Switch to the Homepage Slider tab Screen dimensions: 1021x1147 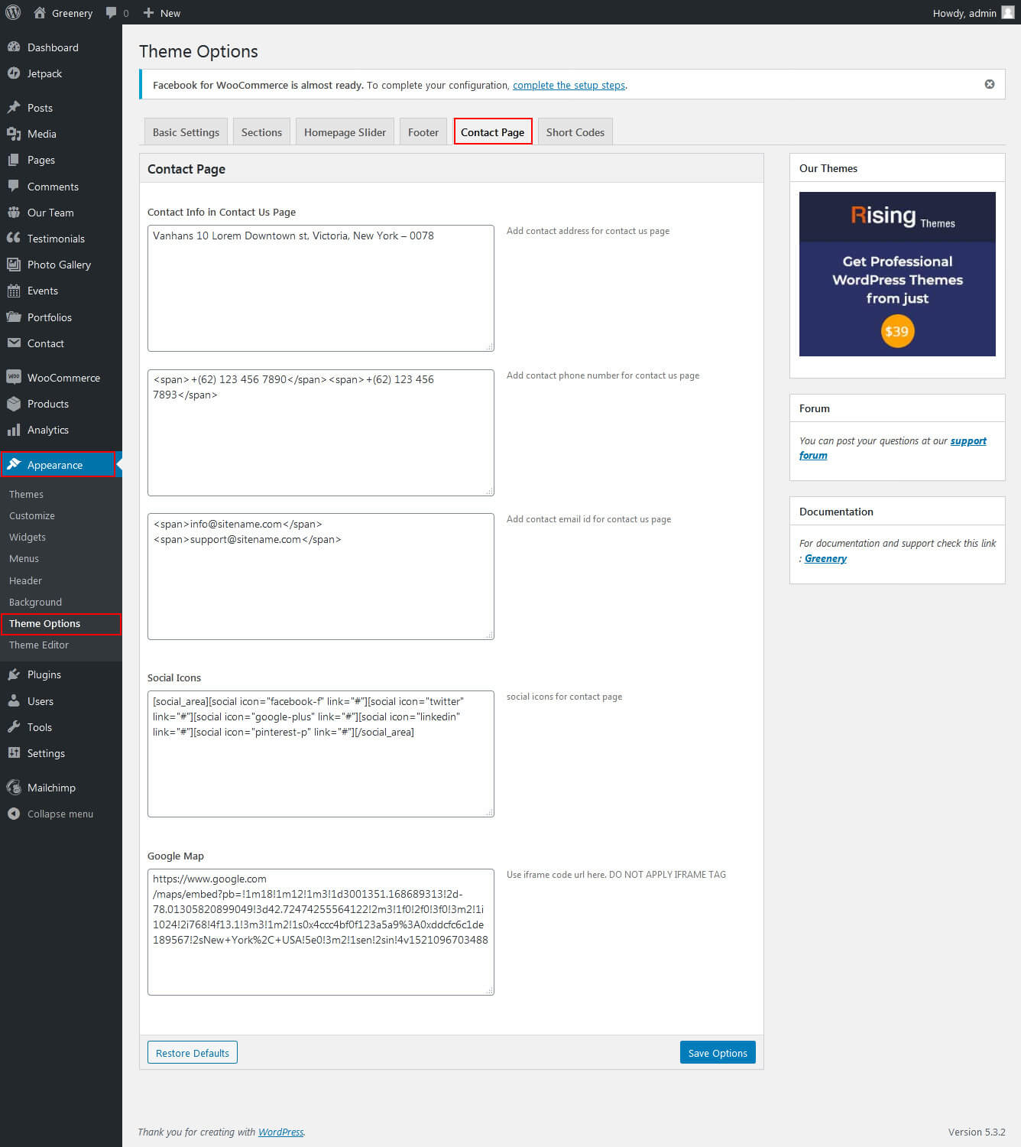click(345, 132)
